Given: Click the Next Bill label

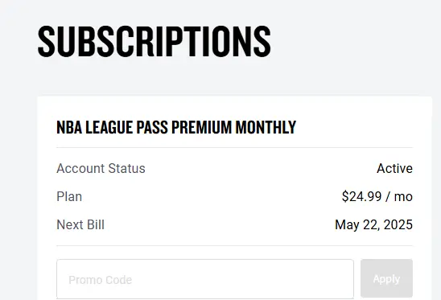Looking at the screenshot, I should tap(80, 224).
